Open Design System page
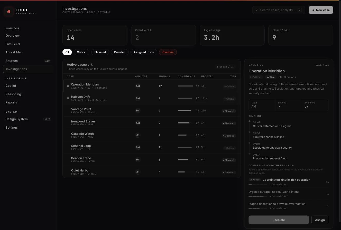The image size is (341, 230). [x=28, y=119]
